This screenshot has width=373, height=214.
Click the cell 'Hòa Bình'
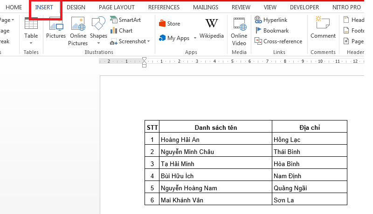coord(310,163)
